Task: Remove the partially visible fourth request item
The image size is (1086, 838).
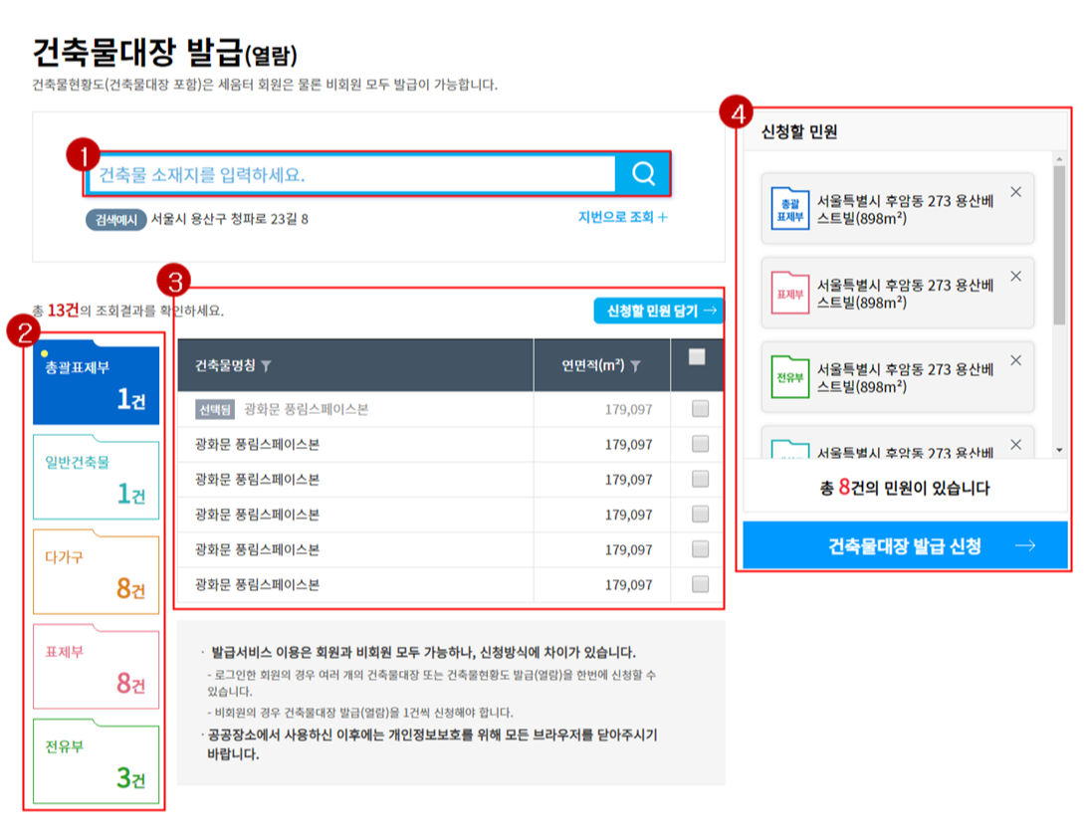Action: click(1015, 445)
